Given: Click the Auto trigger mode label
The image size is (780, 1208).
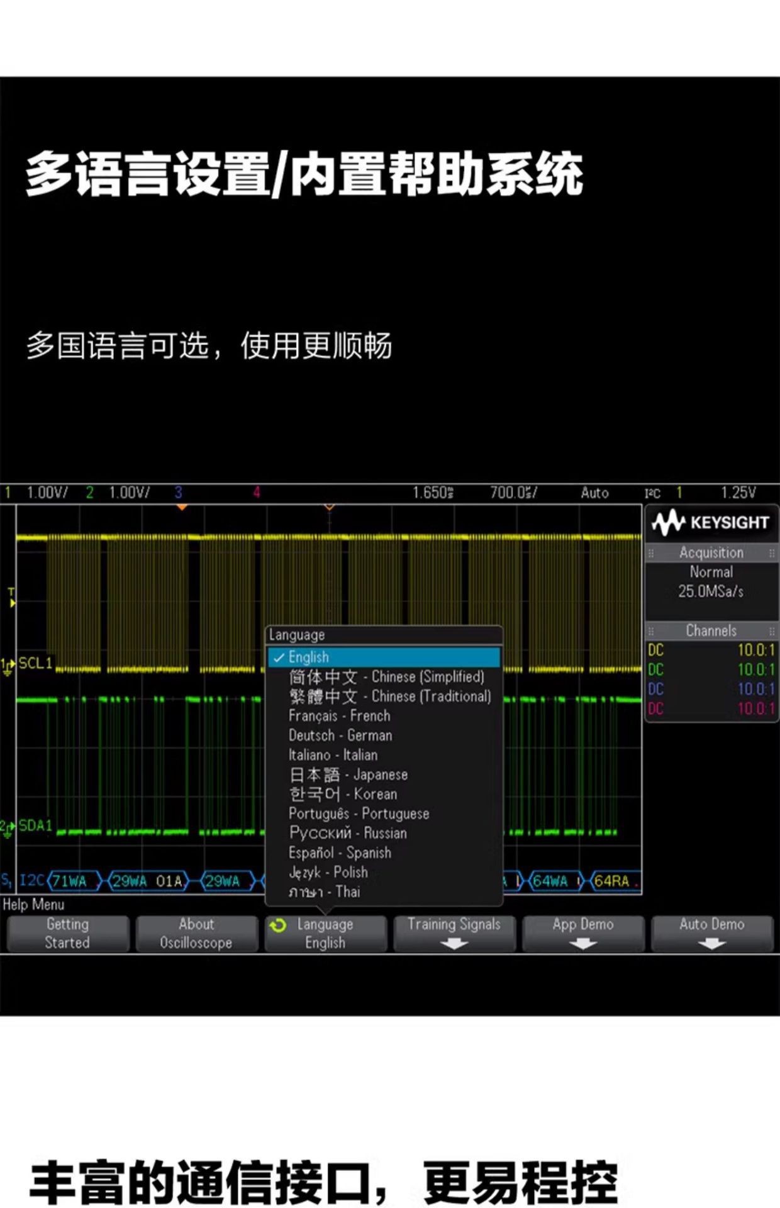Looking at the screenshot, I should [x=594, y=493].
